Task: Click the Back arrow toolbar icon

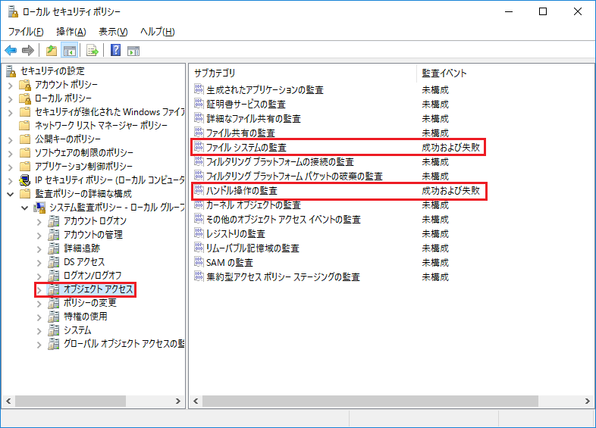Action: click(11, 50)
